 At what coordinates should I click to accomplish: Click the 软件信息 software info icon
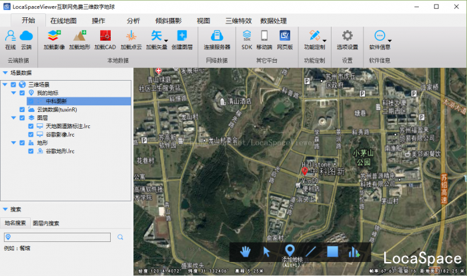coord(380,35)
